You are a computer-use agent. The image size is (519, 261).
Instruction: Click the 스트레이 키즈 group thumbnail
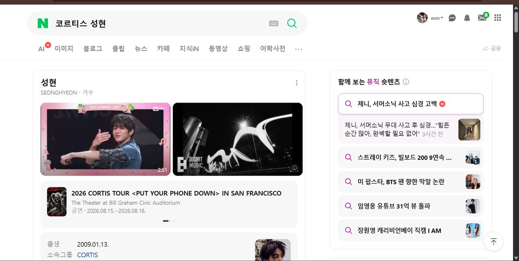[473, 158]
